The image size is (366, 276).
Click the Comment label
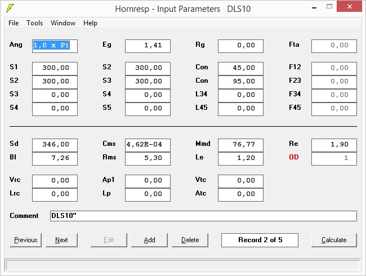click(x=24, y=216)
